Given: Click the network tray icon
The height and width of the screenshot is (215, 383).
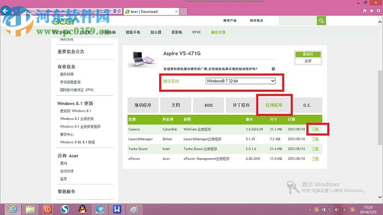Looking at the screenshot, I should (x=330, y=210).
